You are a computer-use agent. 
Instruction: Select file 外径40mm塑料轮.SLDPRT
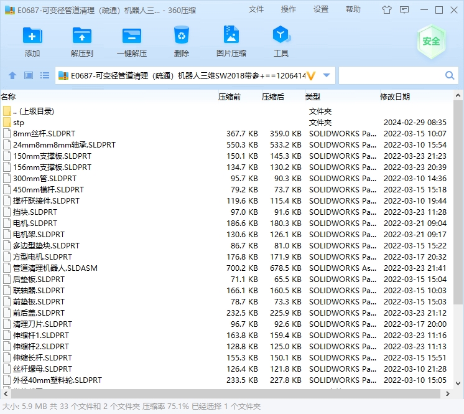point(57,380)
